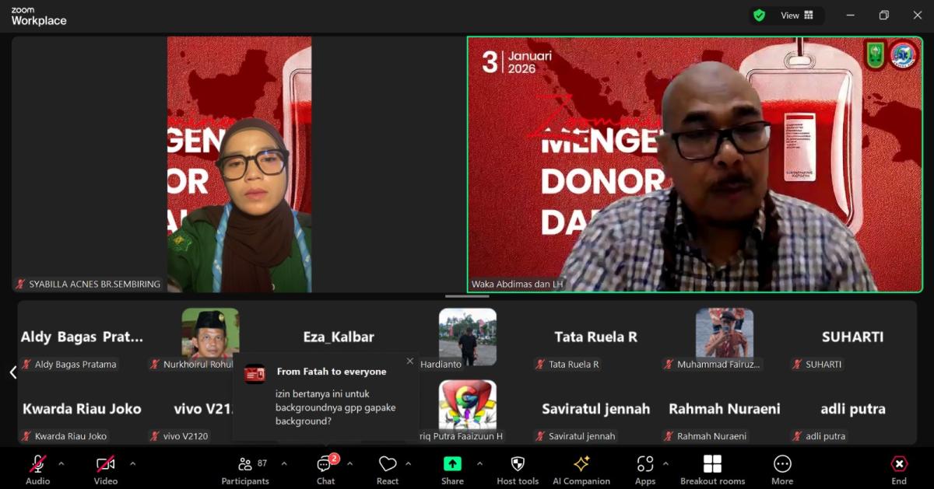Expand share options arrow beside Share
Image resolution: width=934 pixels, height=489 pixels.
[479, 463]
